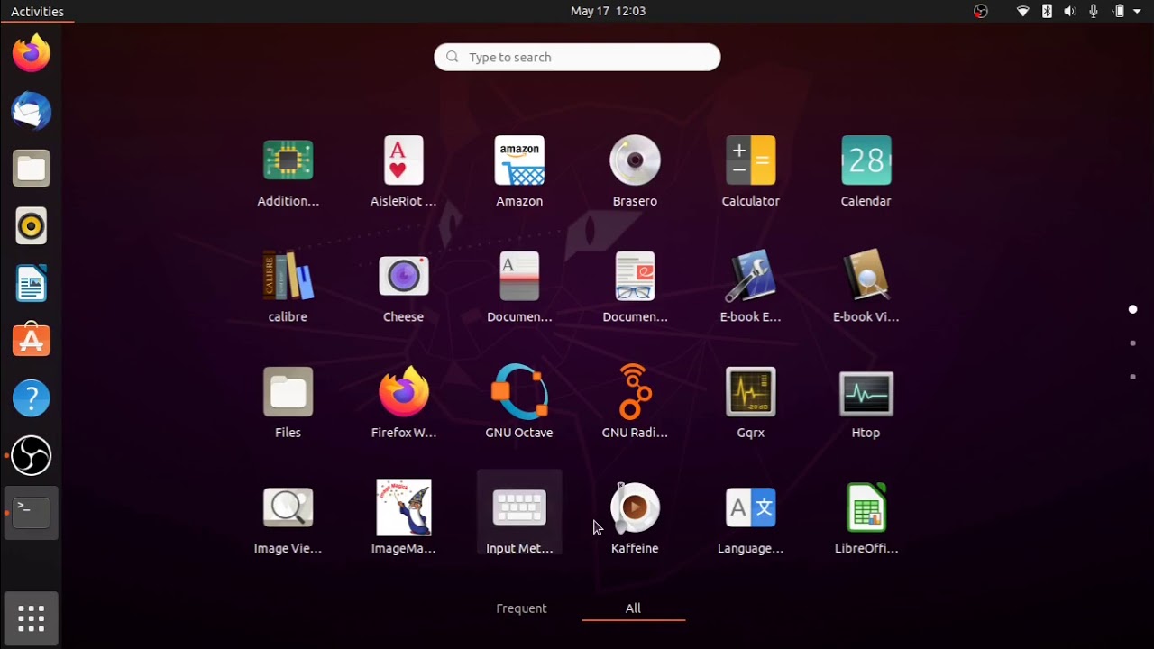Open Input Method keyboard app
1154x649 pixels.
point(519,507)
